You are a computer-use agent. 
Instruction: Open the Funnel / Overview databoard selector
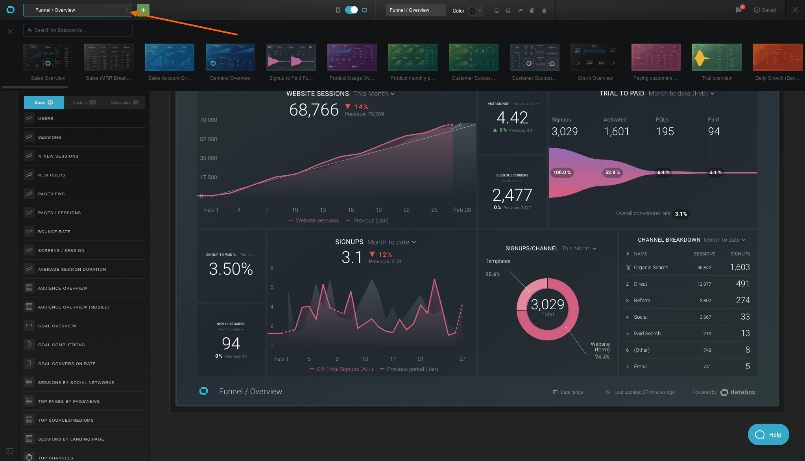[x=78, y=10]
